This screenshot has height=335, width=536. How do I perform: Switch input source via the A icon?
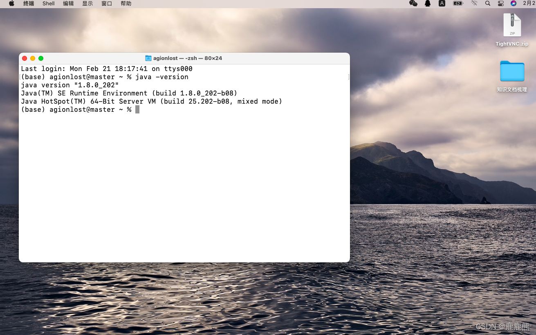pos(442,3)
